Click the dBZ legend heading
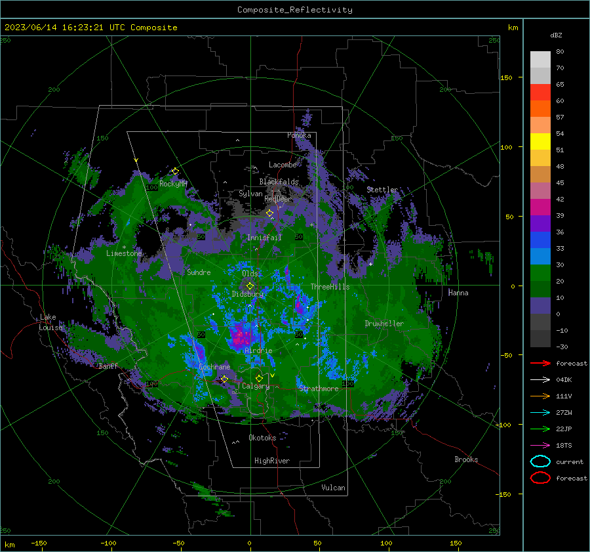This screenshot has width=590, height=552. [556, 35]
